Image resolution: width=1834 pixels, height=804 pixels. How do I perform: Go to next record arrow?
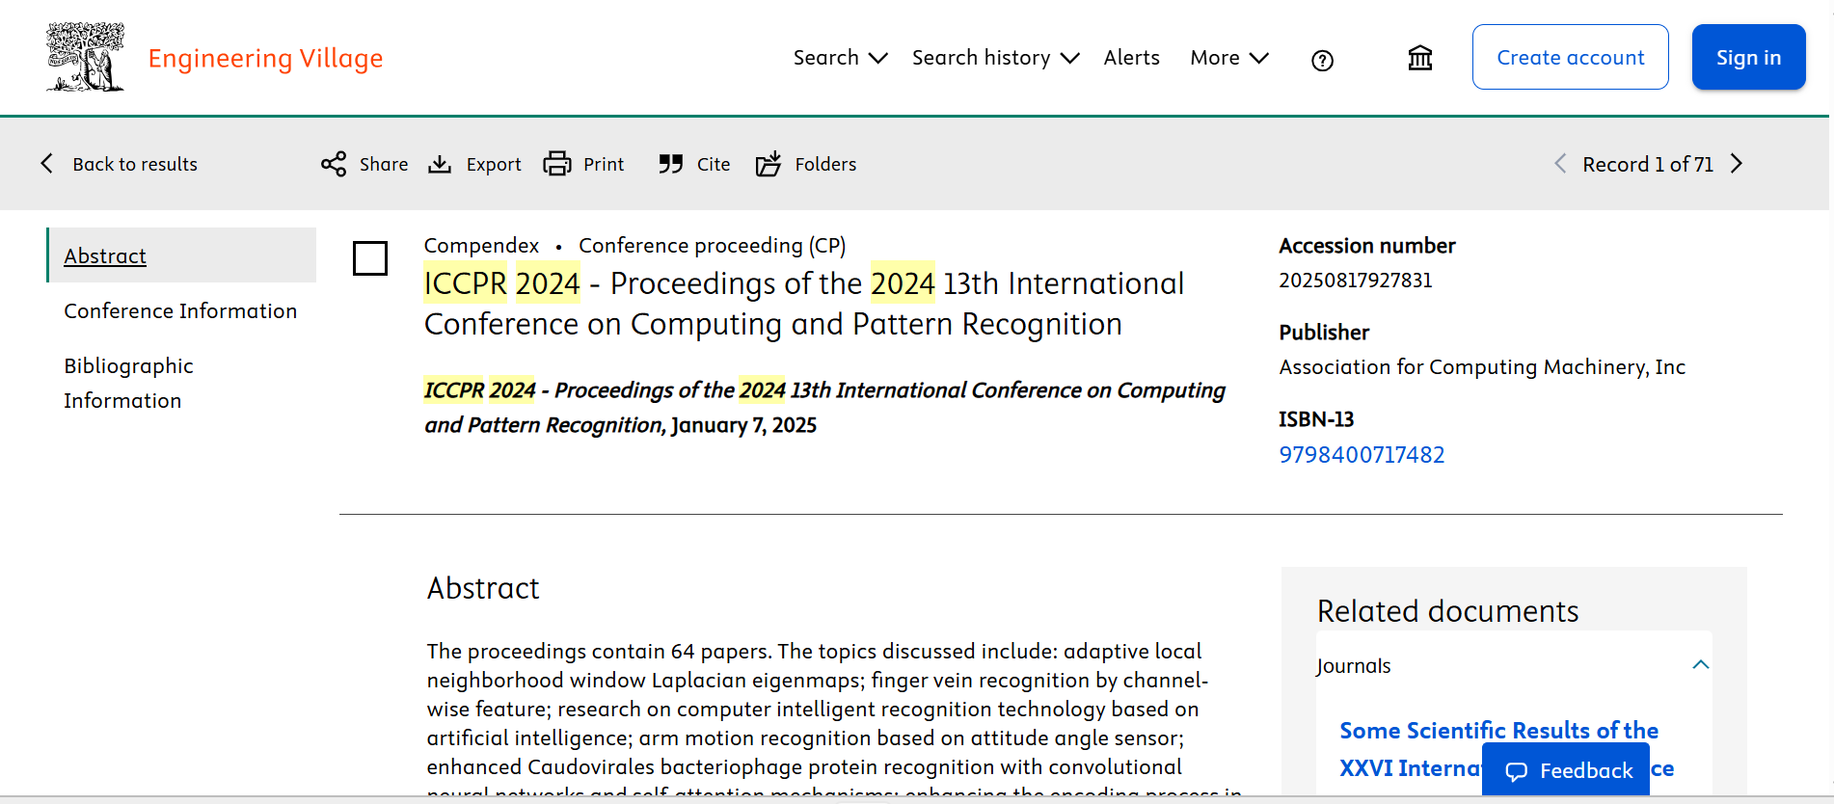(x=1737, y=164)
